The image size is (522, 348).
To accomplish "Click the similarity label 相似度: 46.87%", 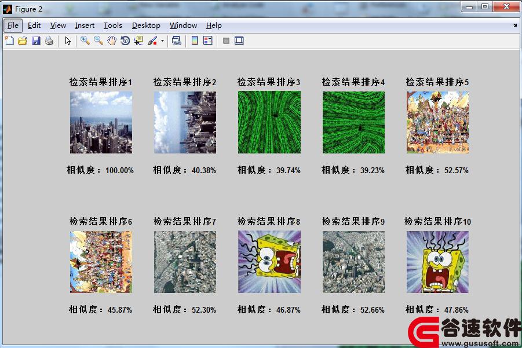I will (x=269, y=310).
